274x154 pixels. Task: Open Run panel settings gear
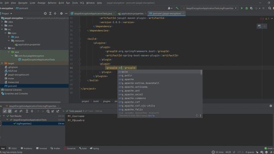click(x=271, y=106)
